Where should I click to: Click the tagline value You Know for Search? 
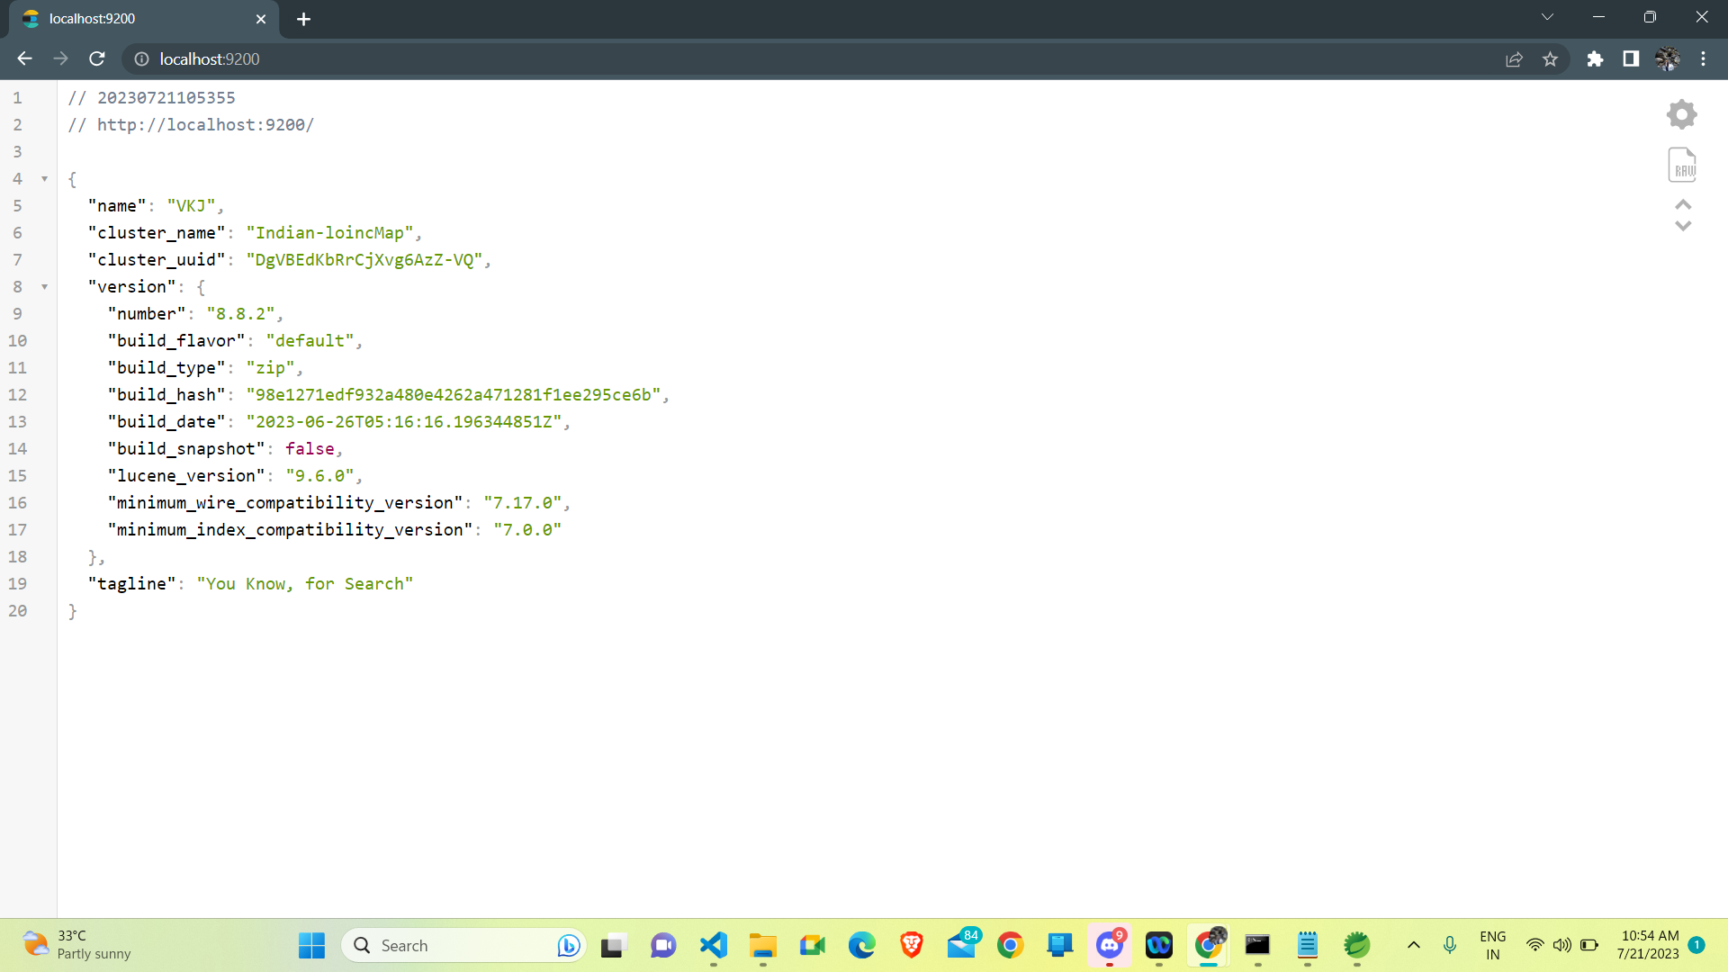coord(304,582)
